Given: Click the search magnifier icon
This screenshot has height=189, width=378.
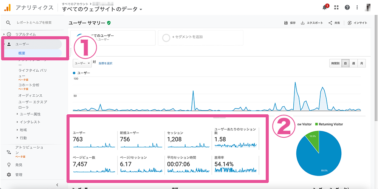Looking at the screenshot, I should tap(8, 23).
